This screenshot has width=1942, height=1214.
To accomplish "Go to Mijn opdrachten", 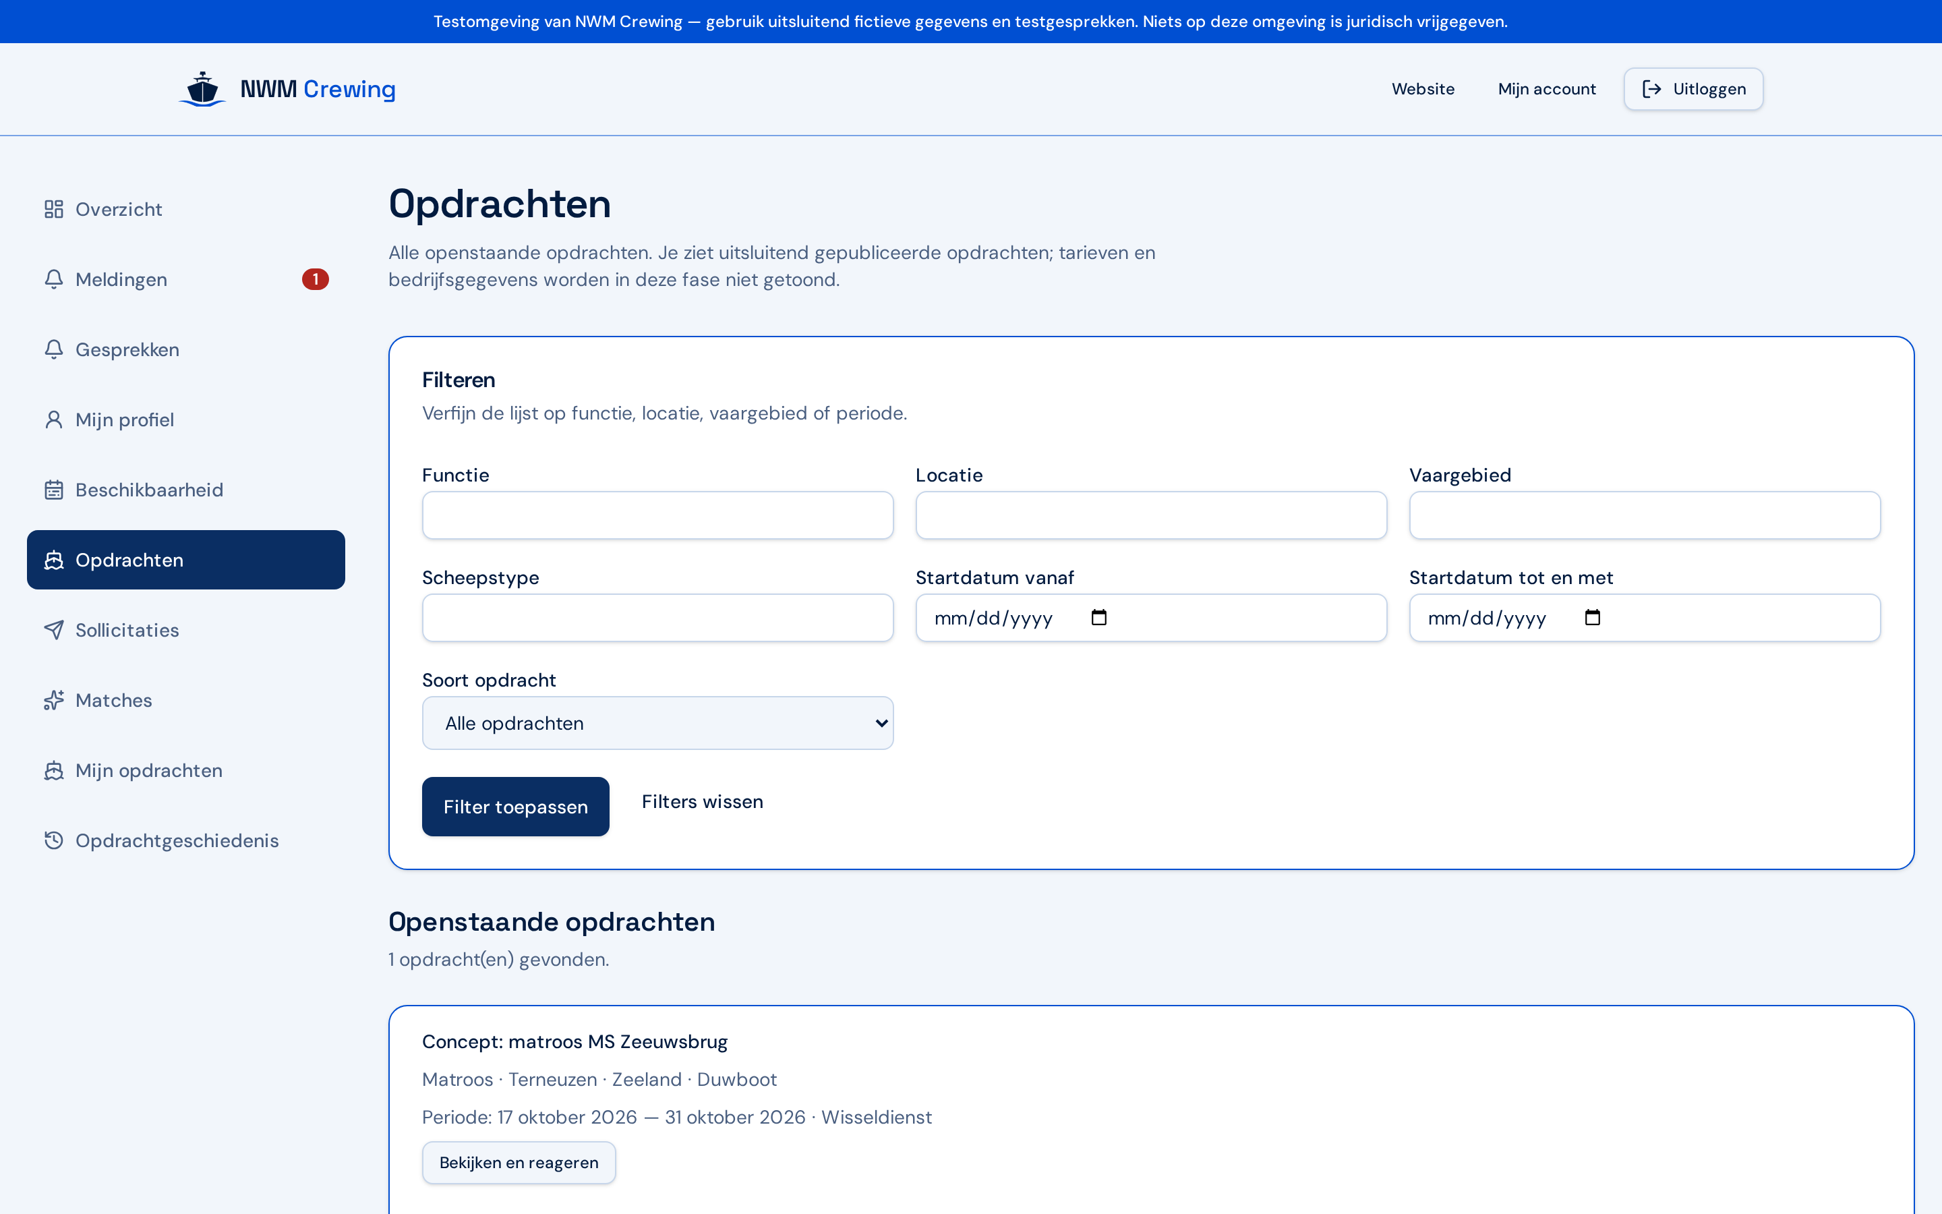I will click(186, 771).
